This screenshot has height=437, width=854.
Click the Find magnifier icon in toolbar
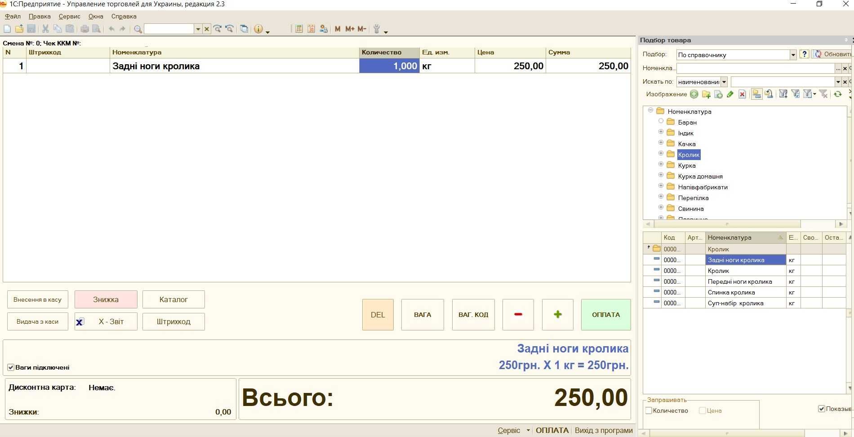(138, 29)
